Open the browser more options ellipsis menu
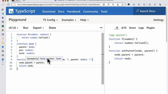The image size is (168, 94). click(165, 4)
